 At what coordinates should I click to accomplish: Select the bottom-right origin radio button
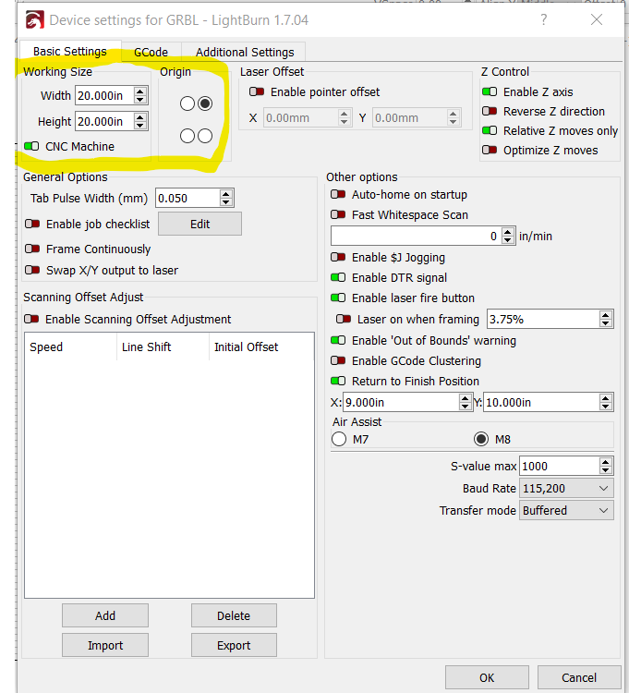point(205,136)
